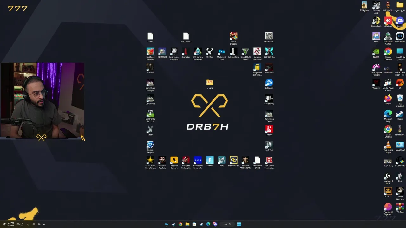Select the PANICORE game icon

pyautogui.click(x=269, y=68)
